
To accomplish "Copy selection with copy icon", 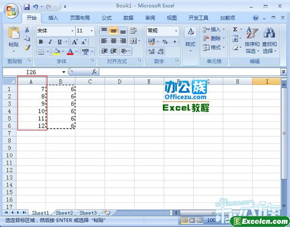I will (27, 39).
